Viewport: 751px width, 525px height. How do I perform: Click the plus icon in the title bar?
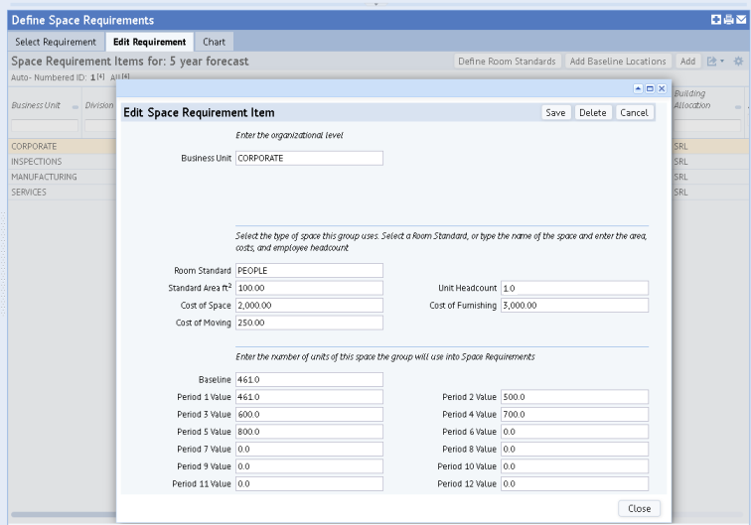[x=714, y=20]
